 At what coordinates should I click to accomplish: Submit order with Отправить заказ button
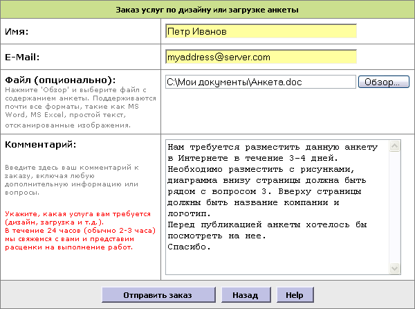158,295
